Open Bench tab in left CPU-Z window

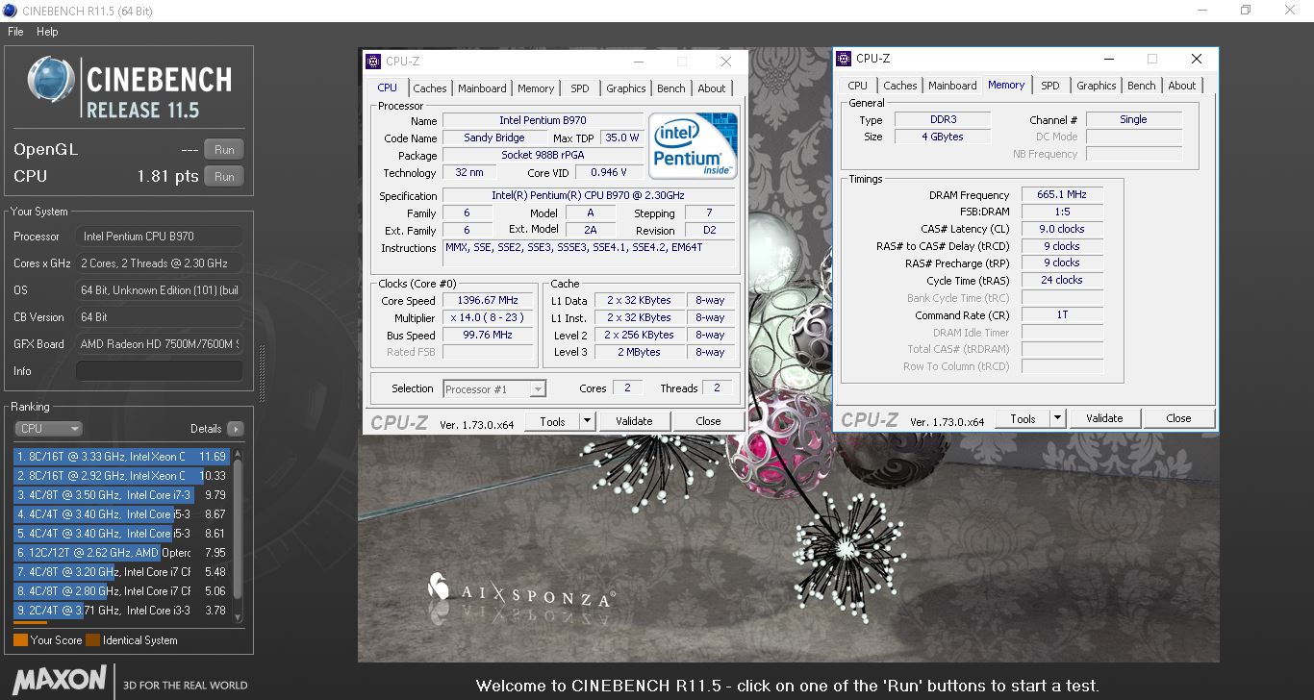(x=671, y=88)
